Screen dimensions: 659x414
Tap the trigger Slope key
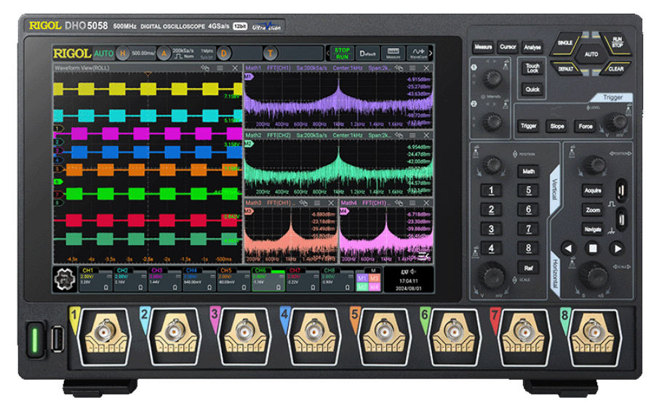click(556, 126)
